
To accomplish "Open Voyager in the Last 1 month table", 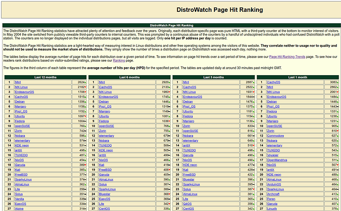I will pyautogui.click(x=273, y=155).
